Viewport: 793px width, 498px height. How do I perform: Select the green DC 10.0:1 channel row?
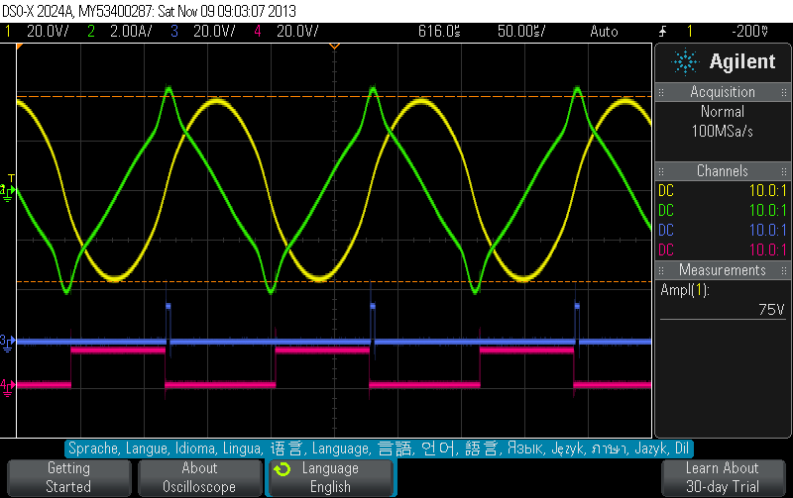point(723,210)
